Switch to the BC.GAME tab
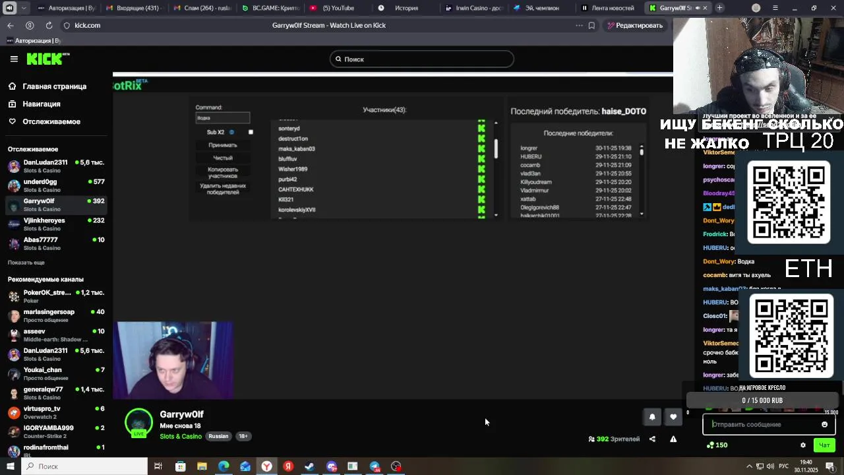The height and width of the screenshot is (475, 844). 269,8
